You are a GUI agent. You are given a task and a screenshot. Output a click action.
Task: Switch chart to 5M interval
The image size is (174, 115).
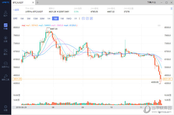click(x=28, y=19)
